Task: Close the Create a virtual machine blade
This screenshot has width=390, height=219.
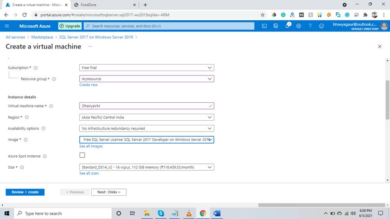Action: pos(380,46)
